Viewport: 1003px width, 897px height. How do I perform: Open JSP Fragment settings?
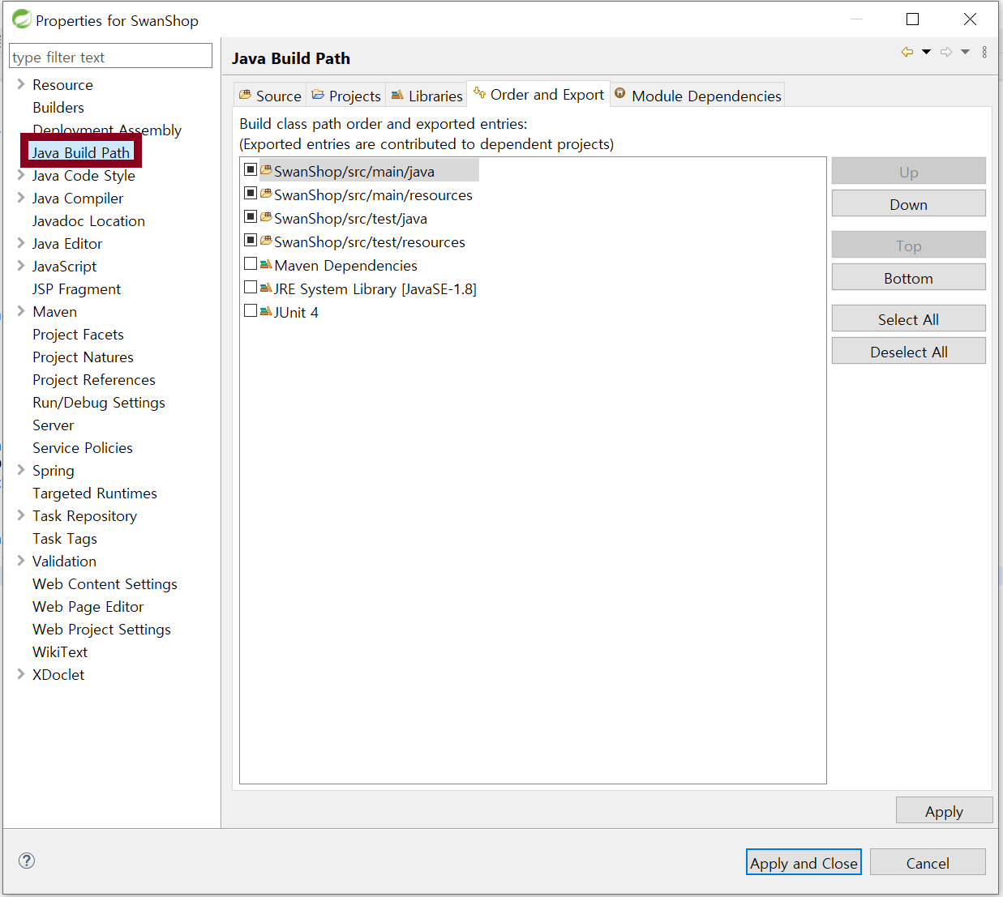point(76,288)
